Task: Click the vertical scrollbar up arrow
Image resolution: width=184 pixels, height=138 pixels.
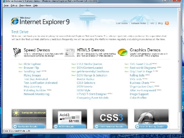Action: 179,9
